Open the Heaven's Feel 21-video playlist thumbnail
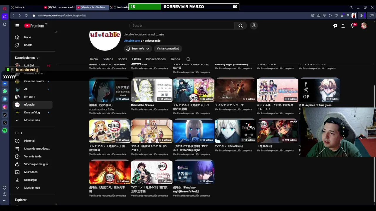This screenshot has height=211, width=376. coord(194,172)
